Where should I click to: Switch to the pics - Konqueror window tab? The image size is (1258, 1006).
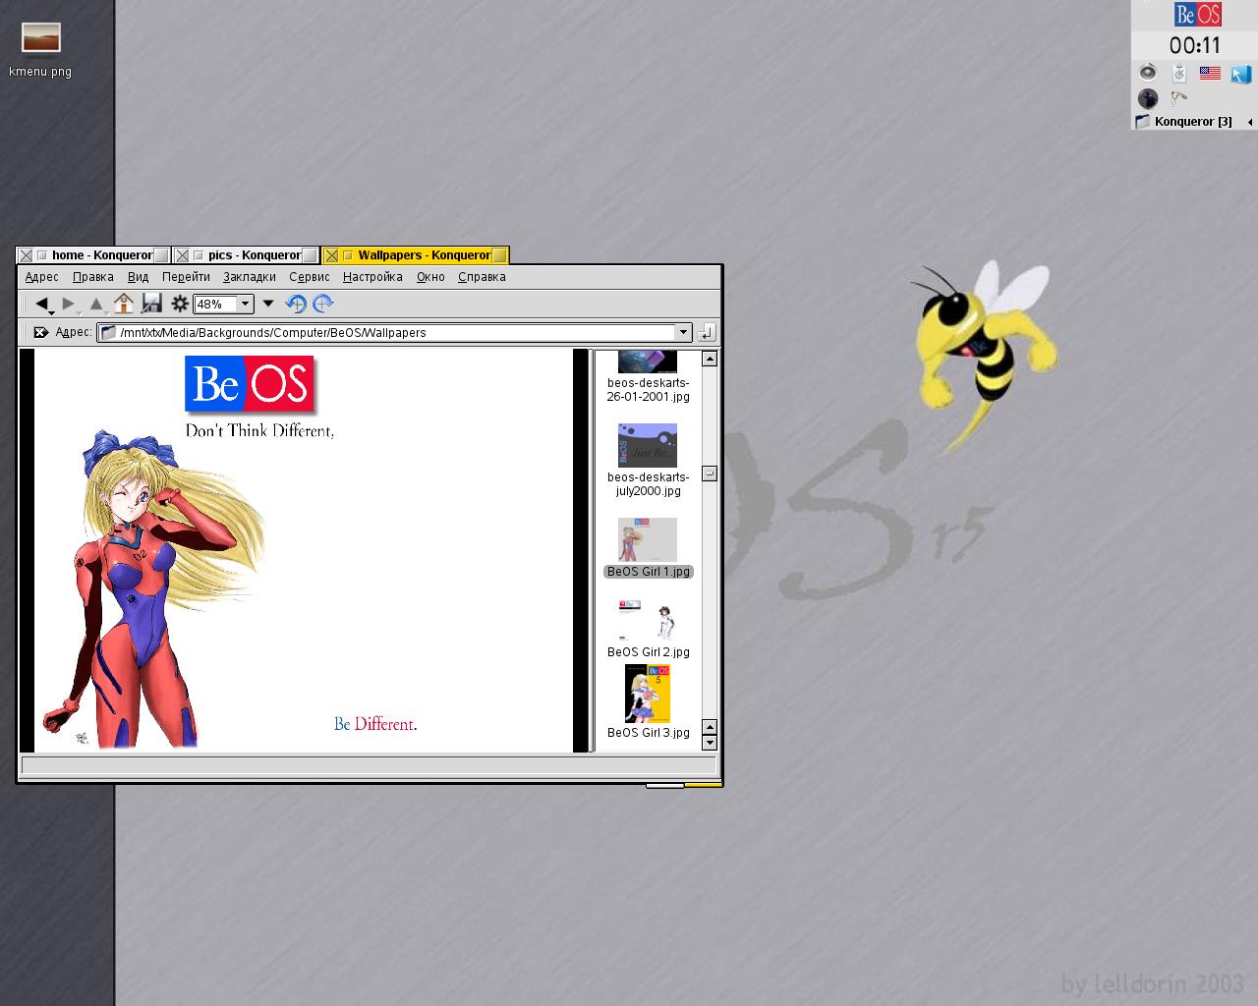[x=254, y=255]
